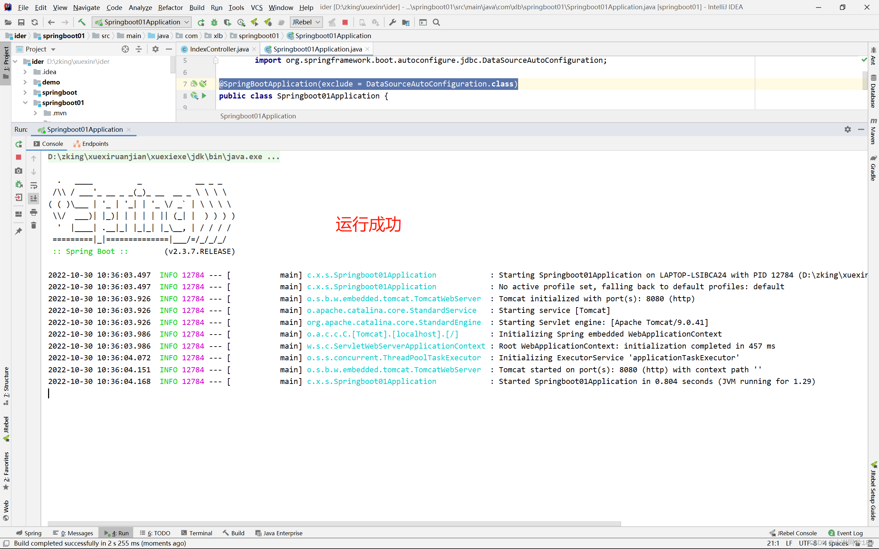This screenshot has width=879, height=549.
Task: Click the Open folder icon in main toolbar
Action: 8,23
